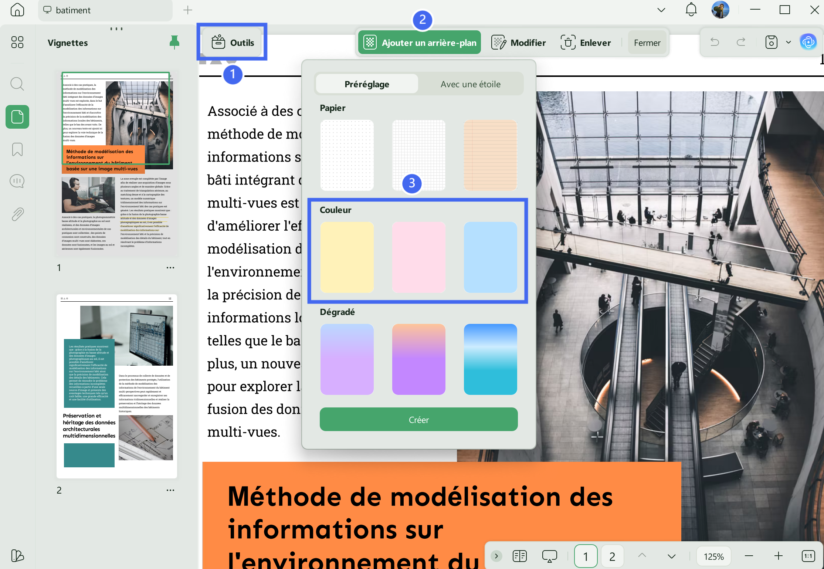Add a new tab with plus icon
Screen dimensions: 824x569
188,10
